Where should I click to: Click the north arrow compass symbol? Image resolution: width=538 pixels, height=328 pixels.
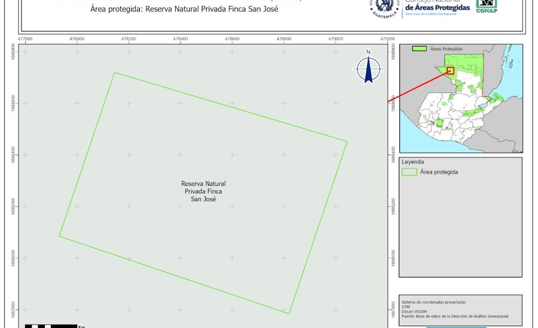(x=369, y=69)
